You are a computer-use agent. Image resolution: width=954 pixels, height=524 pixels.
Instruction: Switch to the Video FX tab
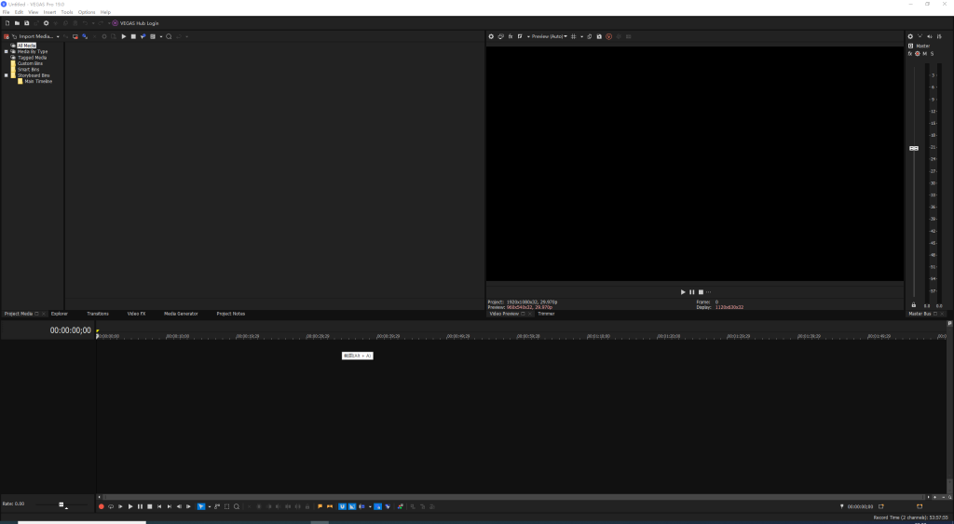pyautogui.click(x=136, y=314)
